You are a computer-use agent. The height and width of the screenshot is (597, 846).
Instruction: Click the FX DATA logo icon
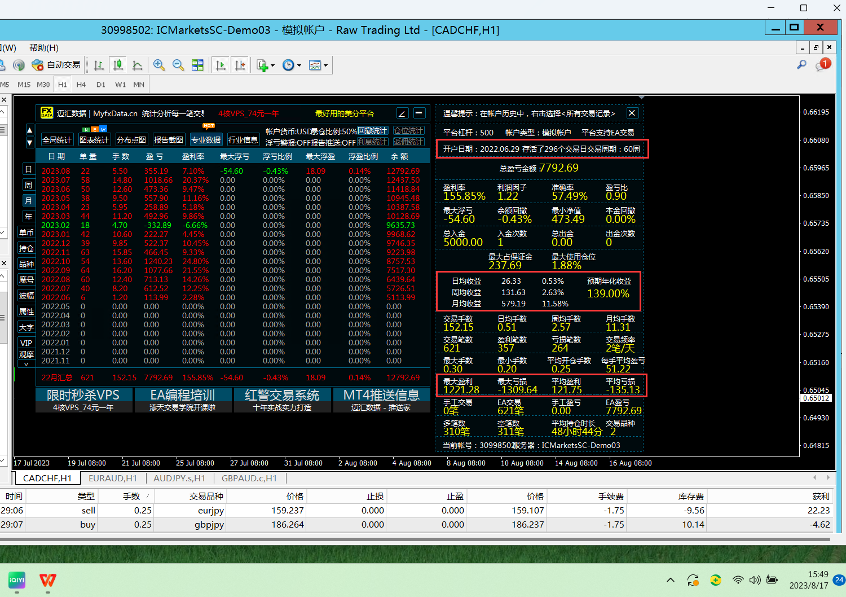[47, 113]
